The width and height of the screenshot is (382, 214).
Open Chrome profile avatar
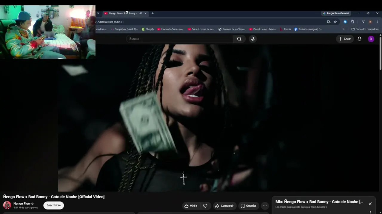pyautogui.click(x=370, y=22)
